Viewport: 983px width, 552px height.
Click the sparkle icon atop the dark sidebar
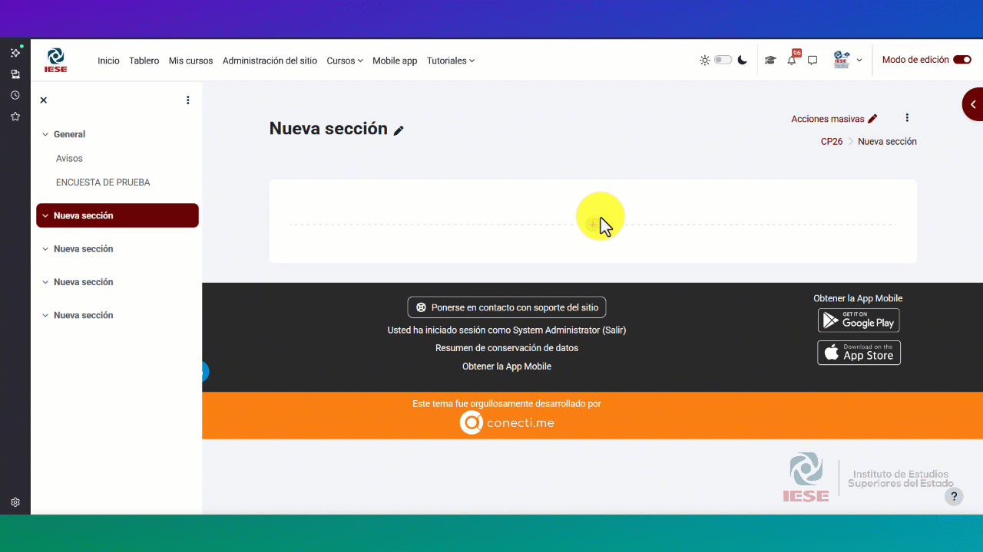tap(15, 52)
